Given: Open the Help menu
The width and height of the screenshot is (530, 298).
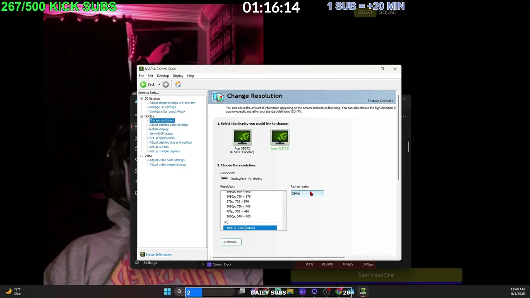Looking at the screenshot, I should (190, 76).
